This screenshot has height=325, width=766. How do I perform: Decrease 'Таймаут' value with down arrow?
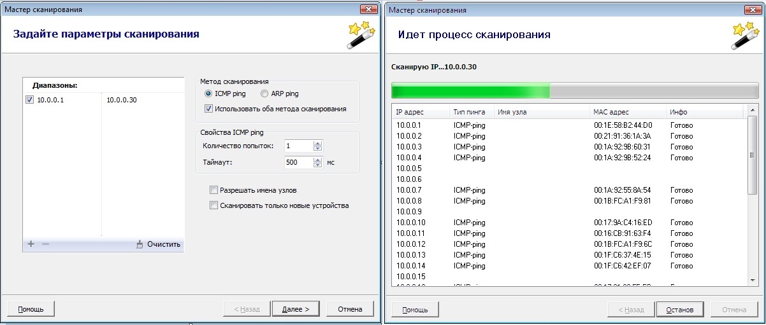318,165
